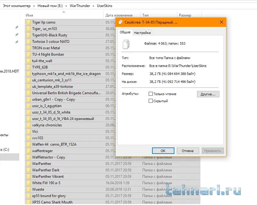This screenshot has height=205, width=257.
Task: Click the folder icon for Tiger IIp camo
Action: point(28,22)
